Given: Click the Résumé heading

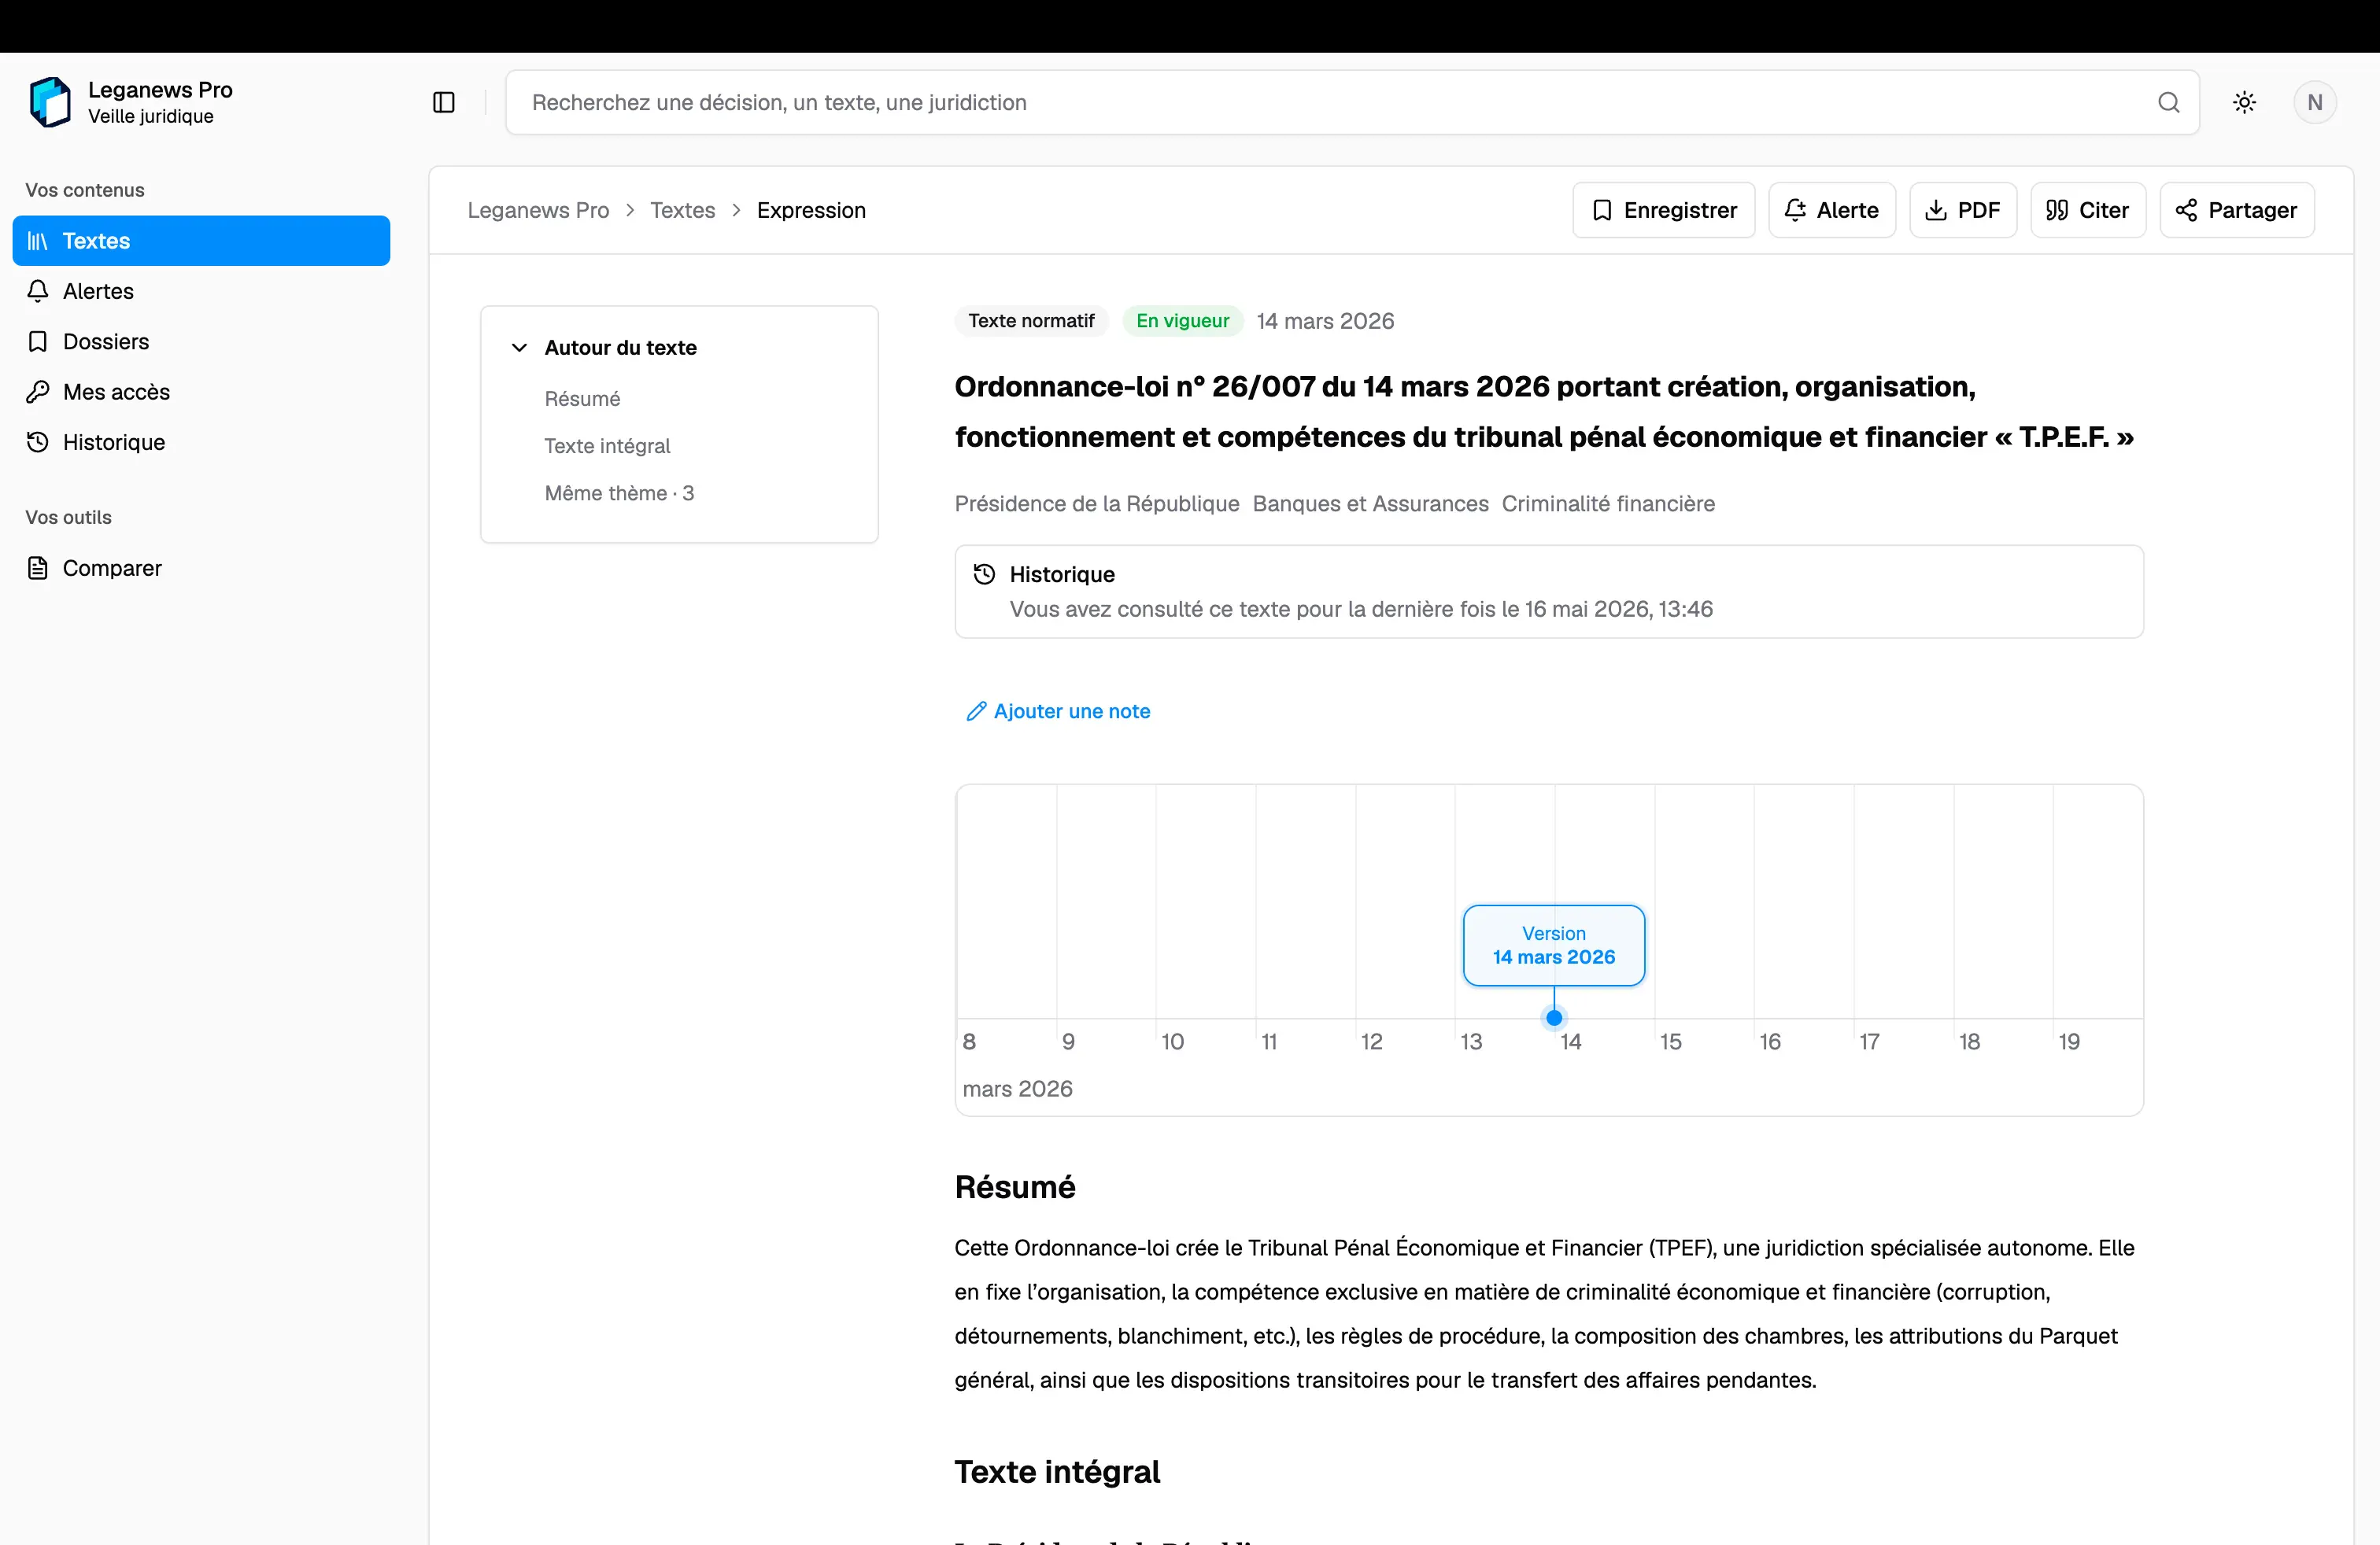Looking at the screenshot, I should [1015, 1187].
